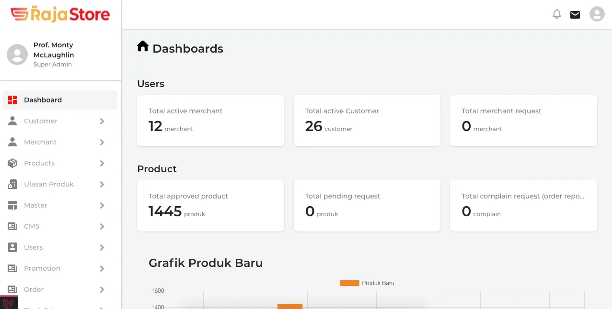Click the Total pending request card

(367, 206)
